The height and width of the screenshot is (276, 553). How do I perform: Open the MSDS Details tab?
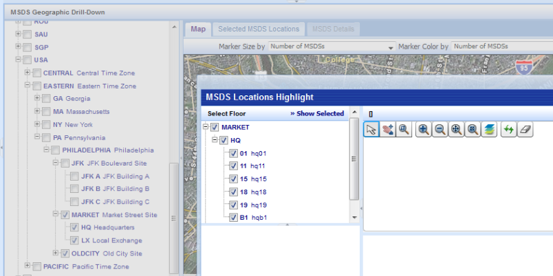click(x=333, y=30)
